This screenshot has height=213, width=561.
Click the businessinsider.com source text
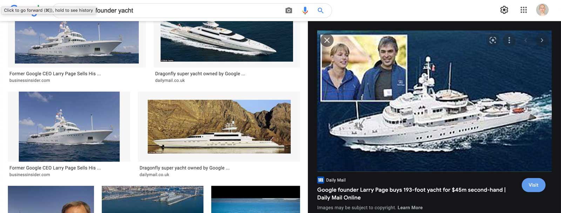[x=30, y=80]
